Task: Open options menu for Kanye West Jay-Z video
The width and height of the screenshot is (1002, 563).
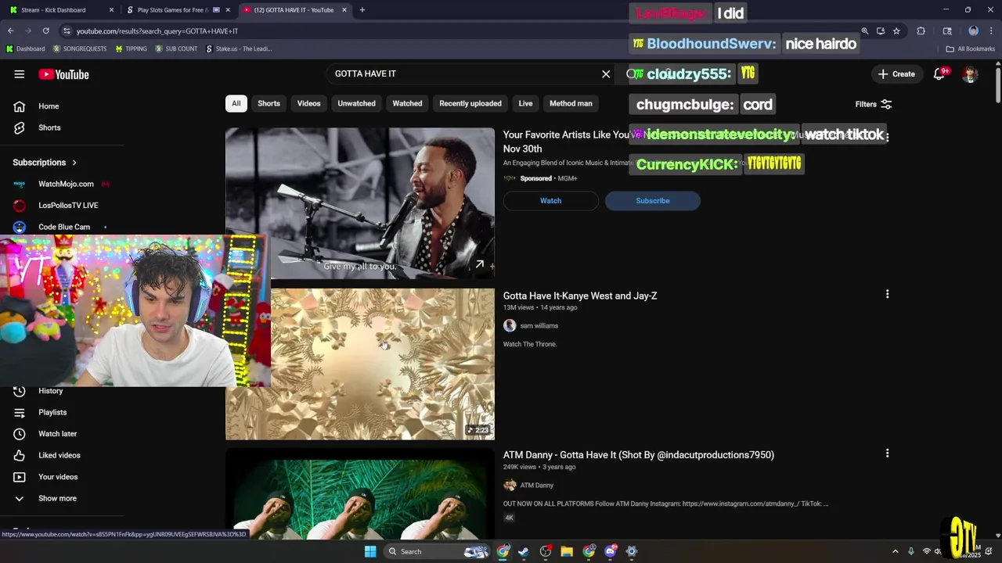Action: pyautogui.click(x=887, y=294)
